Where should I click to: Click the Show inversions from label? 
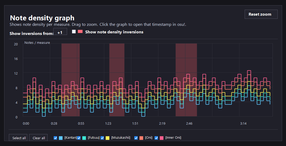(31, 33)
